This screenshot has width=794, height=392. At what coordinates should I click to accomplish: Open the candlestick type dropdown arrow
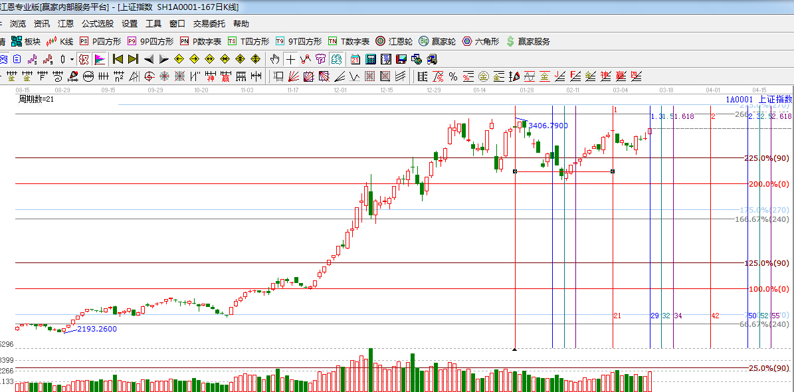click(72, 59)
